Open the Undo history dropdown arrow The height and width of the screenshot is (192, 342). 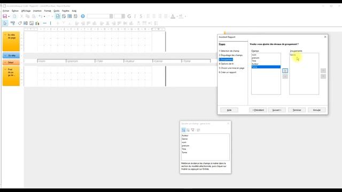44,17
